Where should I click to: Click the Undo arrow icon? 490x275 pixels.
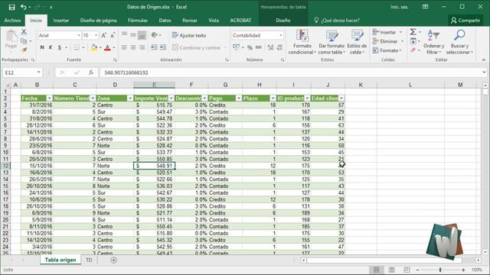(24, 7)
